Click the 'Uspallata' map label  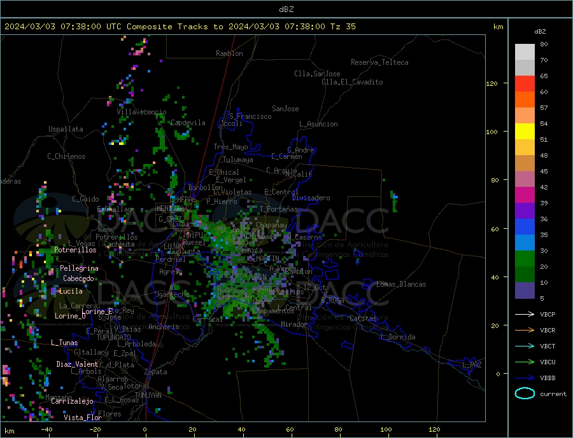[x=66, y=129]
